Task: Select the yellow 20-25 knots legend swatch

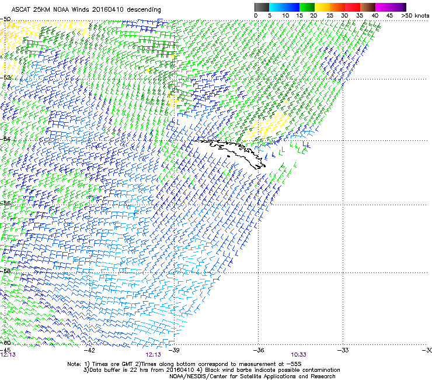Action: pos(322,7)
